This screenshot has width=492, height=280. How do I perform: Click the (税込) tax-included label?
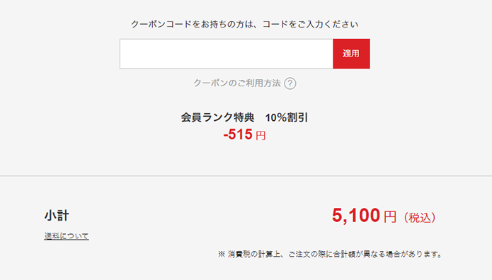[420, 217]
